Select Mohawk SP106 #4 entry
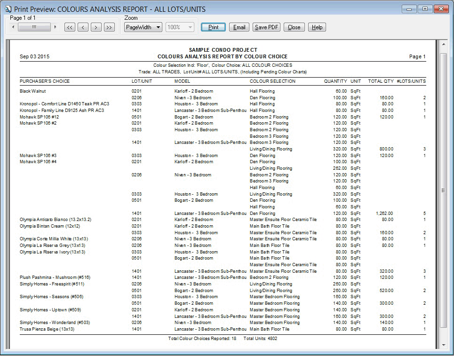 (38, 162)
